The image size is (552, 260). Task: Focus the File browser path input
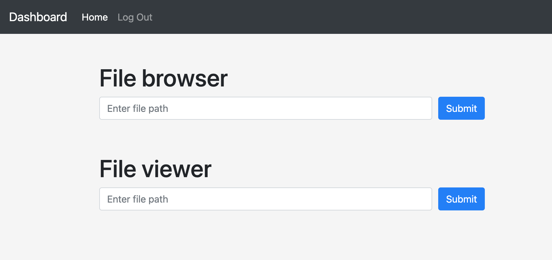tap(266, 108)
